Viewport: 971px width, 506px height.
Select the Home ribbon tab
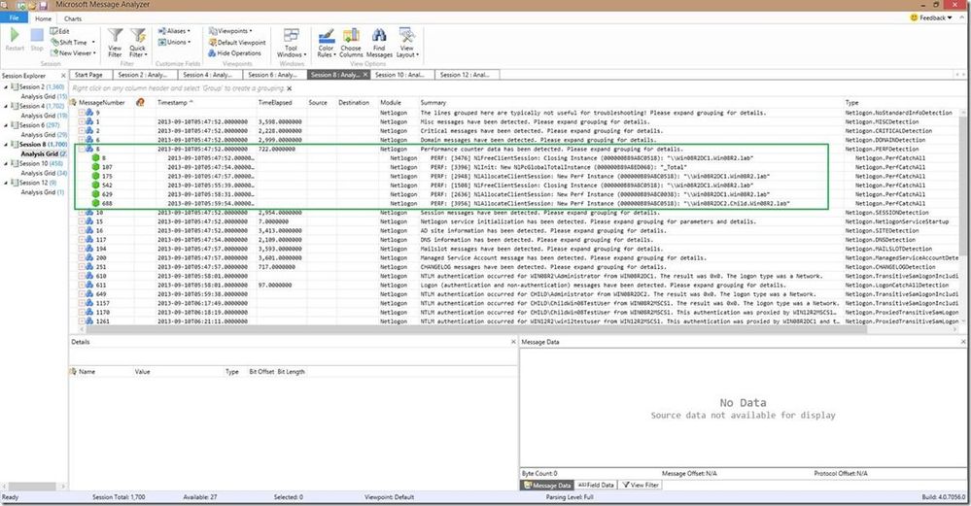coord(44,18)
